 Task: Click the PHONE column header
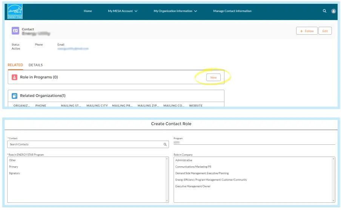pos(41,106)
